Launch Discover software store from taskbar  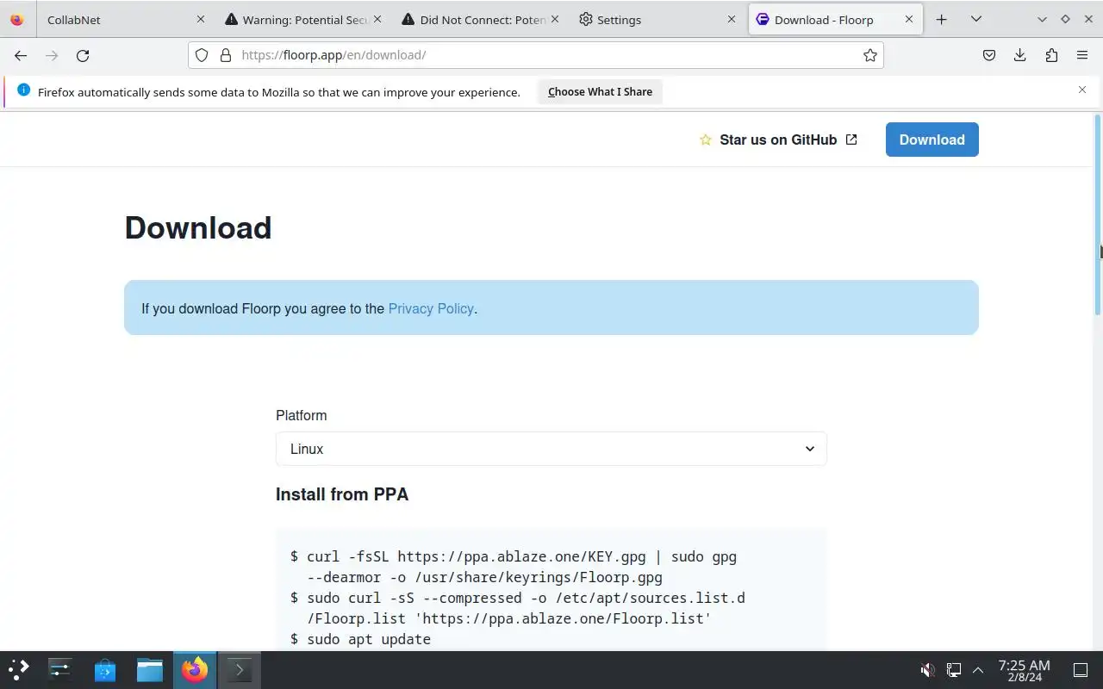pos(105,669)
